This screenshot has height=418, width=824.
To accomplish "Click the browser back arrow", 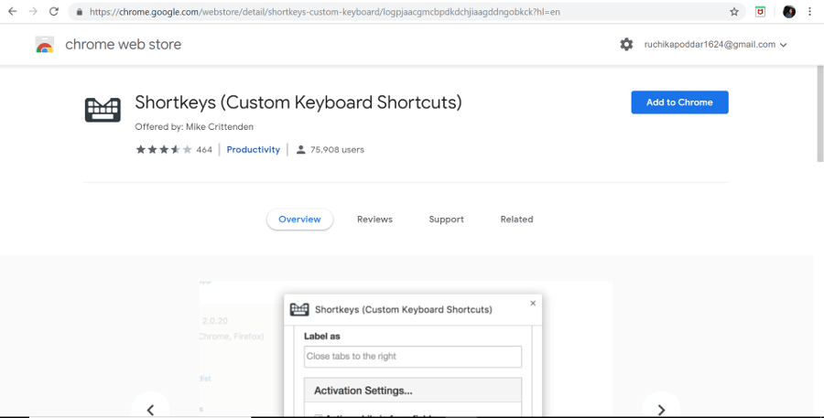I will tap(12, 12).
